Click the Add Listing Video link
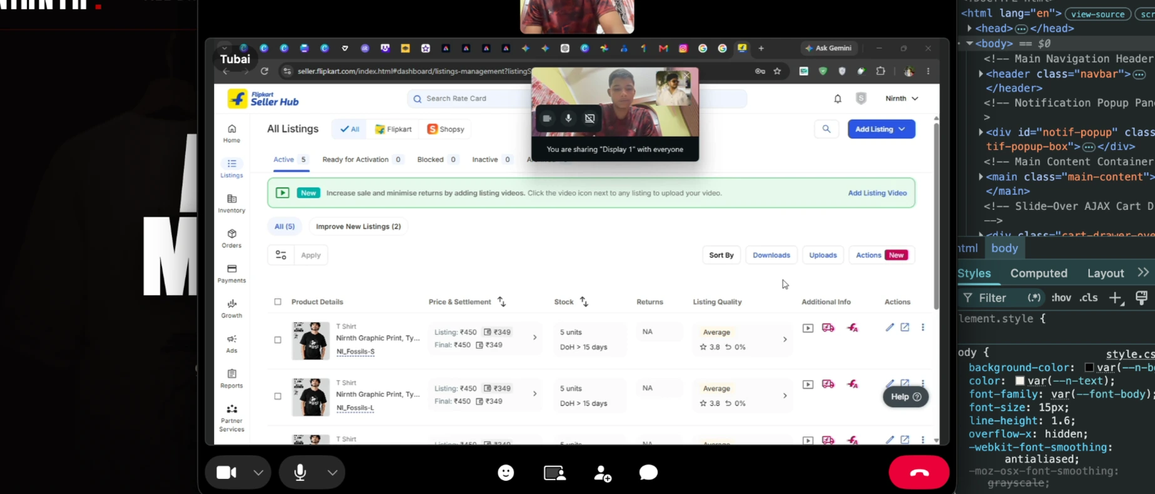 coord(877,193)
